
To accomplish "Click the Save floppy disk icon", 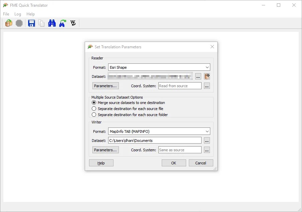I will click(31, 23).
